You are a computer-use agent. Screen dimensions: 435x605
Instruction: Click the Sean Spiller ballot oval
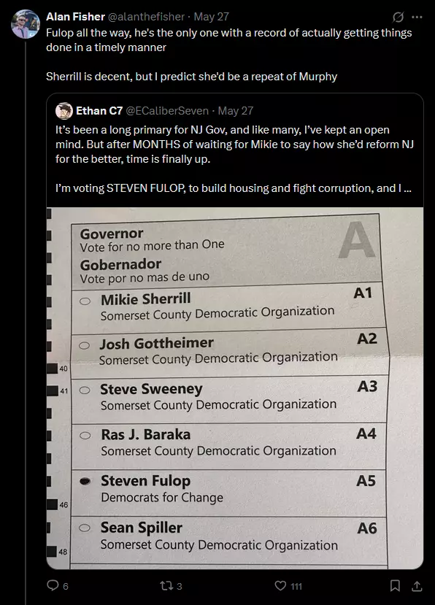point(85,528)
